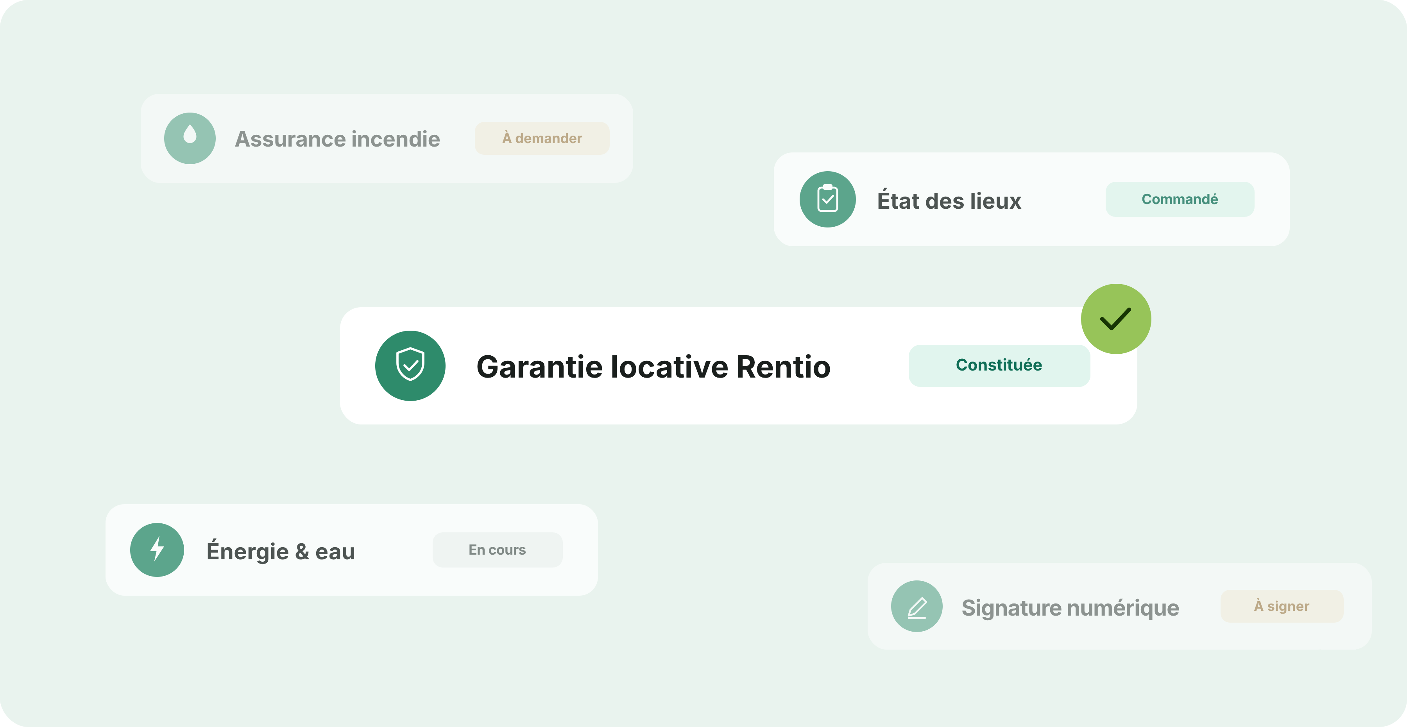This screenshot has height=727, width=1407.
Task: Click the green checkmark badge on the Garantie card
Action: (x=1116, y=319)
